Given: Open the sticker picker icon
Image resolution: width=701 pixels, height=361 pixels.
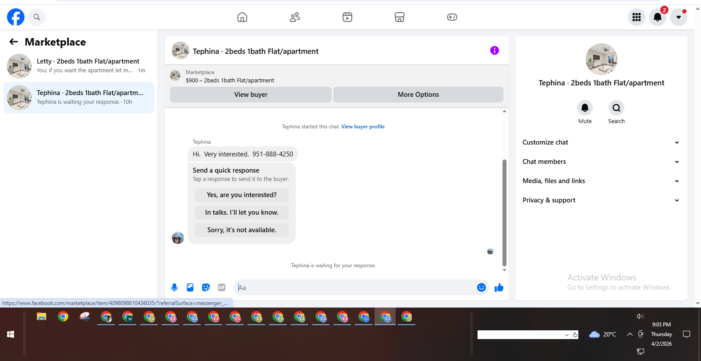Looking at the screenshot, I should pos(206,287).
